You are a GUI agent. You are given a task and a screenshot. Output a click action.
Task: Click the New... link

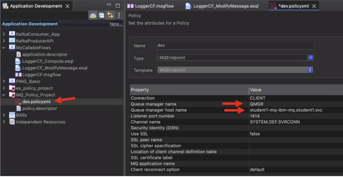116,24
